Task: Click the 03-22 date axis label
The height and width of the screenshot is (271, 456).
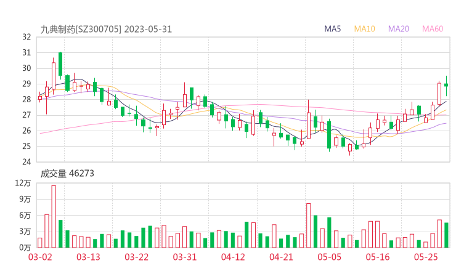Action: pyautogui.click(x=136, y=257)
